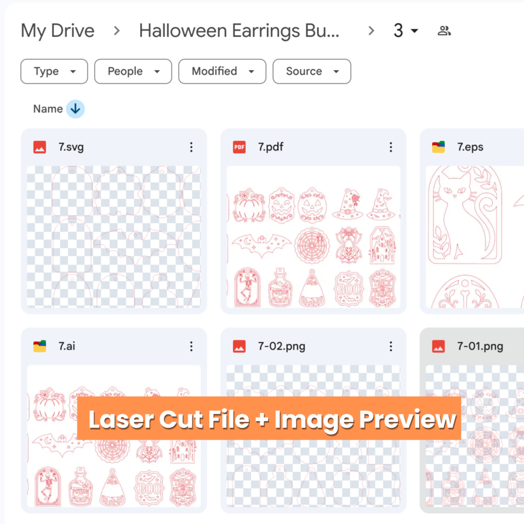Open the Type filter dropdown
524x524 pixels.
tap(54, 72)
